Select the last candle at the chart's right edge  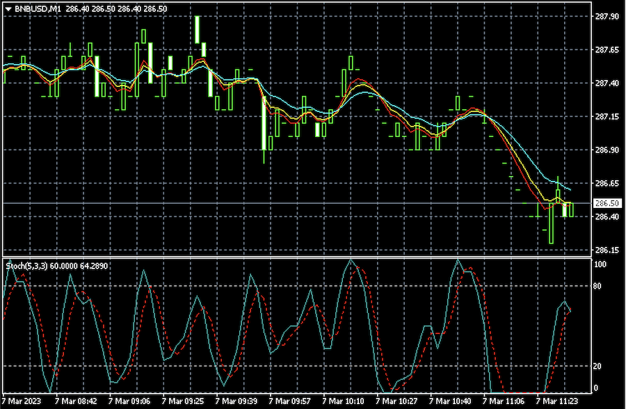[x=571, y=209]
